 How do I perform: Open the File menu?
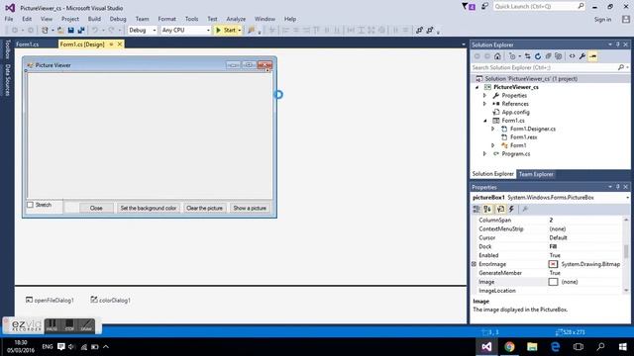click(x=9, y=19)
